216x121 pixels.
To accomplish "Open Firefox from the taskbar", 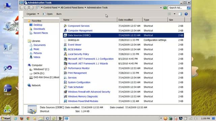I will 22,118.
